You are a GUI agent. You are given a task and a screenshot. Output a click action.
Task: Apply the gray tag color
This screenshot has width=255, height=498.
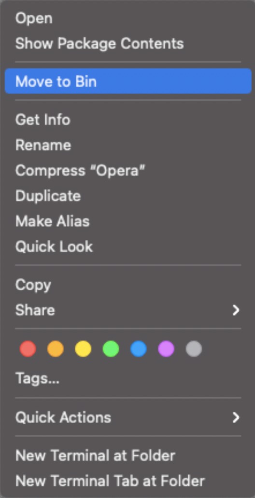click(x=194, y=349)
